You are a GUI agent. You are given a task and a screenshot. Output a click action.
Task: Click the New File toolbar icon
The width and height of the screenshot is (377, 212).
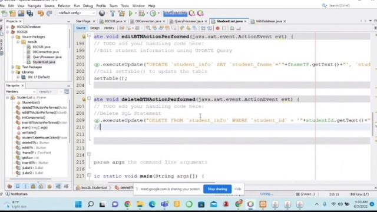4,13
